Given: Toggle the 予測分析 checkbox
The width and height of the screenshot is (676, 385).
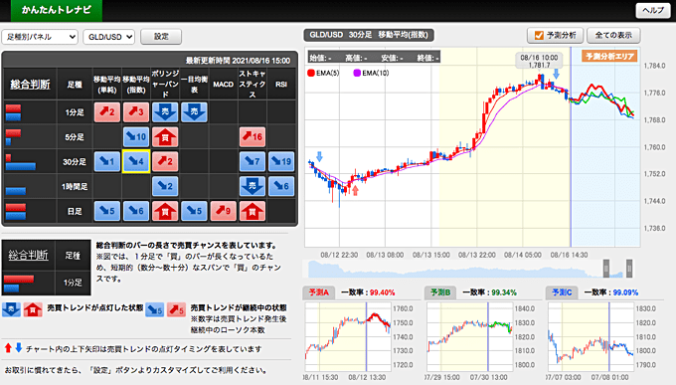Looking at the screenshot, I should click(x=539, y=36).
